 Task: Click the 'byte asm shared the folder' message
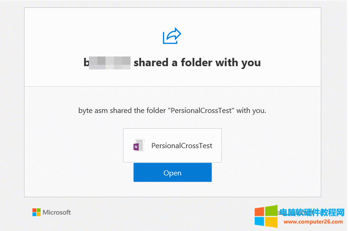pos(172,111)
